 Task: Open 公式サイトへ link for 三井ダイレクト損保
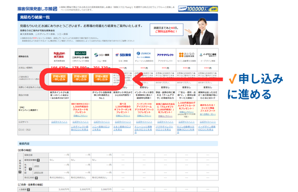pos(80,122)
